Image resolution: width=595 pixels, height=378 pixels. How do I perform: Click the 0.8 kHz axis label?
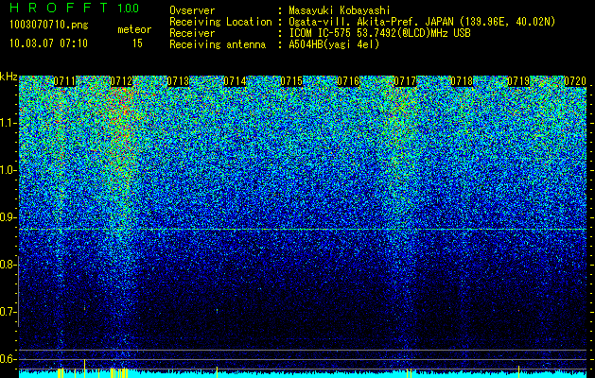tap(8, 265)
